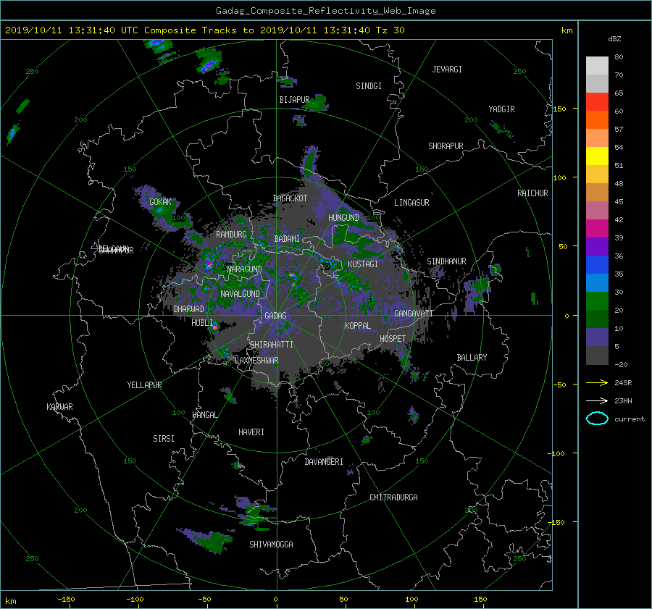Click the SHORAPUR city label
The width and height of the screenshot is (652, 609).
click(x=446, y=146)
